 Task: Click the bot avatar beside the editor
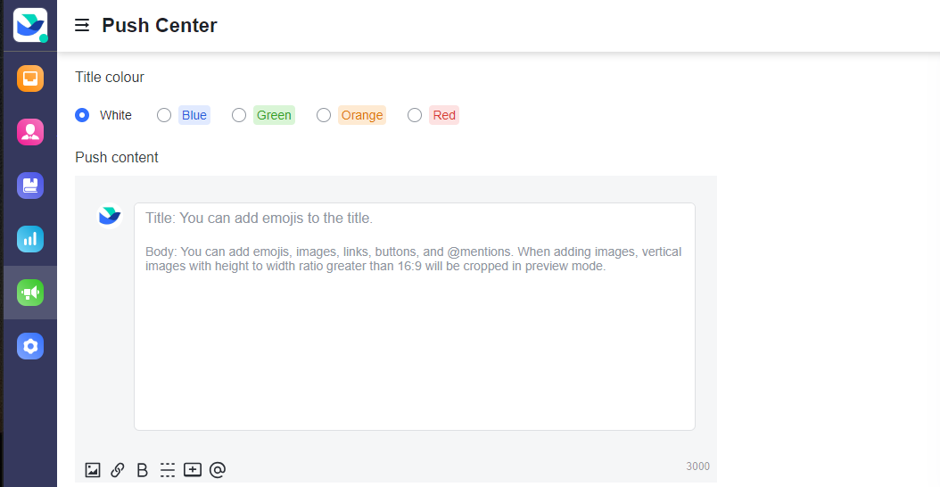tap(110, 216)
